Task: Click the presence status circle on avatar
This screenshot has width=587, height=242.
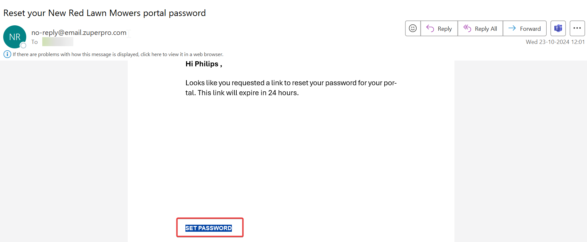Action: click(x=23, y=46)
